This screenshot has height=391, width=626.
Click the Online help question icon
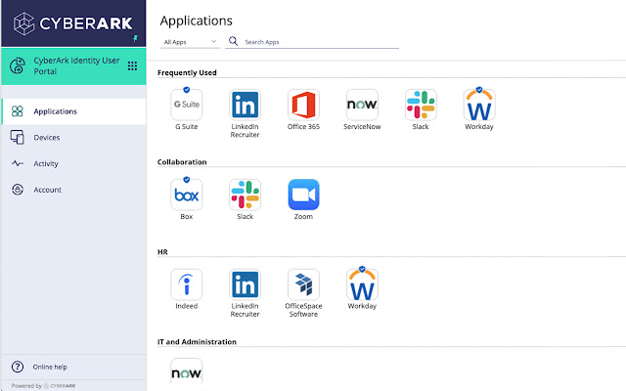pos(18,367)
